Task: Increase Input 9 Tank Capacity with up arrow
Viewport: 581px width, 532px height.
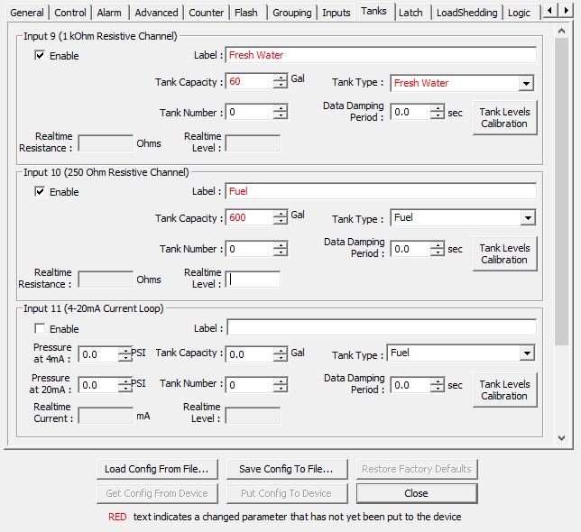Action: 281,78
